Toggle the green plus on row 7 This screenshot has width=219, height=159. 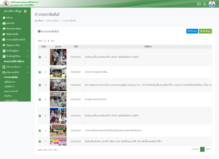pos(40,142)
